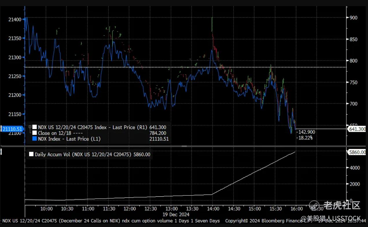Click the 700 right axis label
368x227 pixels.
pyautogui.click(x=353, y=104)
